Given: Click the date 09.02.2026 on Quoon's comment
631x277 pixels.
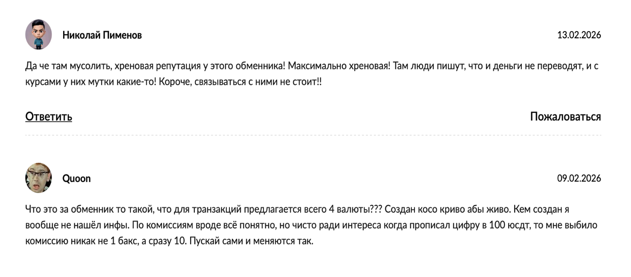Looking at the screenshot, I should (579, 179).
